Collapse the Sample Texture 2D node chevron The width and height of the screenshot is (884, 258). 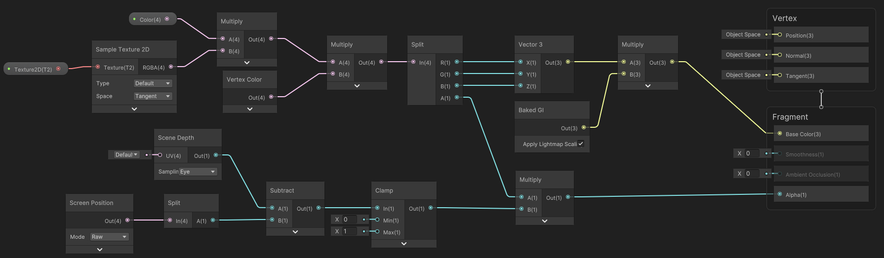click(134, 109)
